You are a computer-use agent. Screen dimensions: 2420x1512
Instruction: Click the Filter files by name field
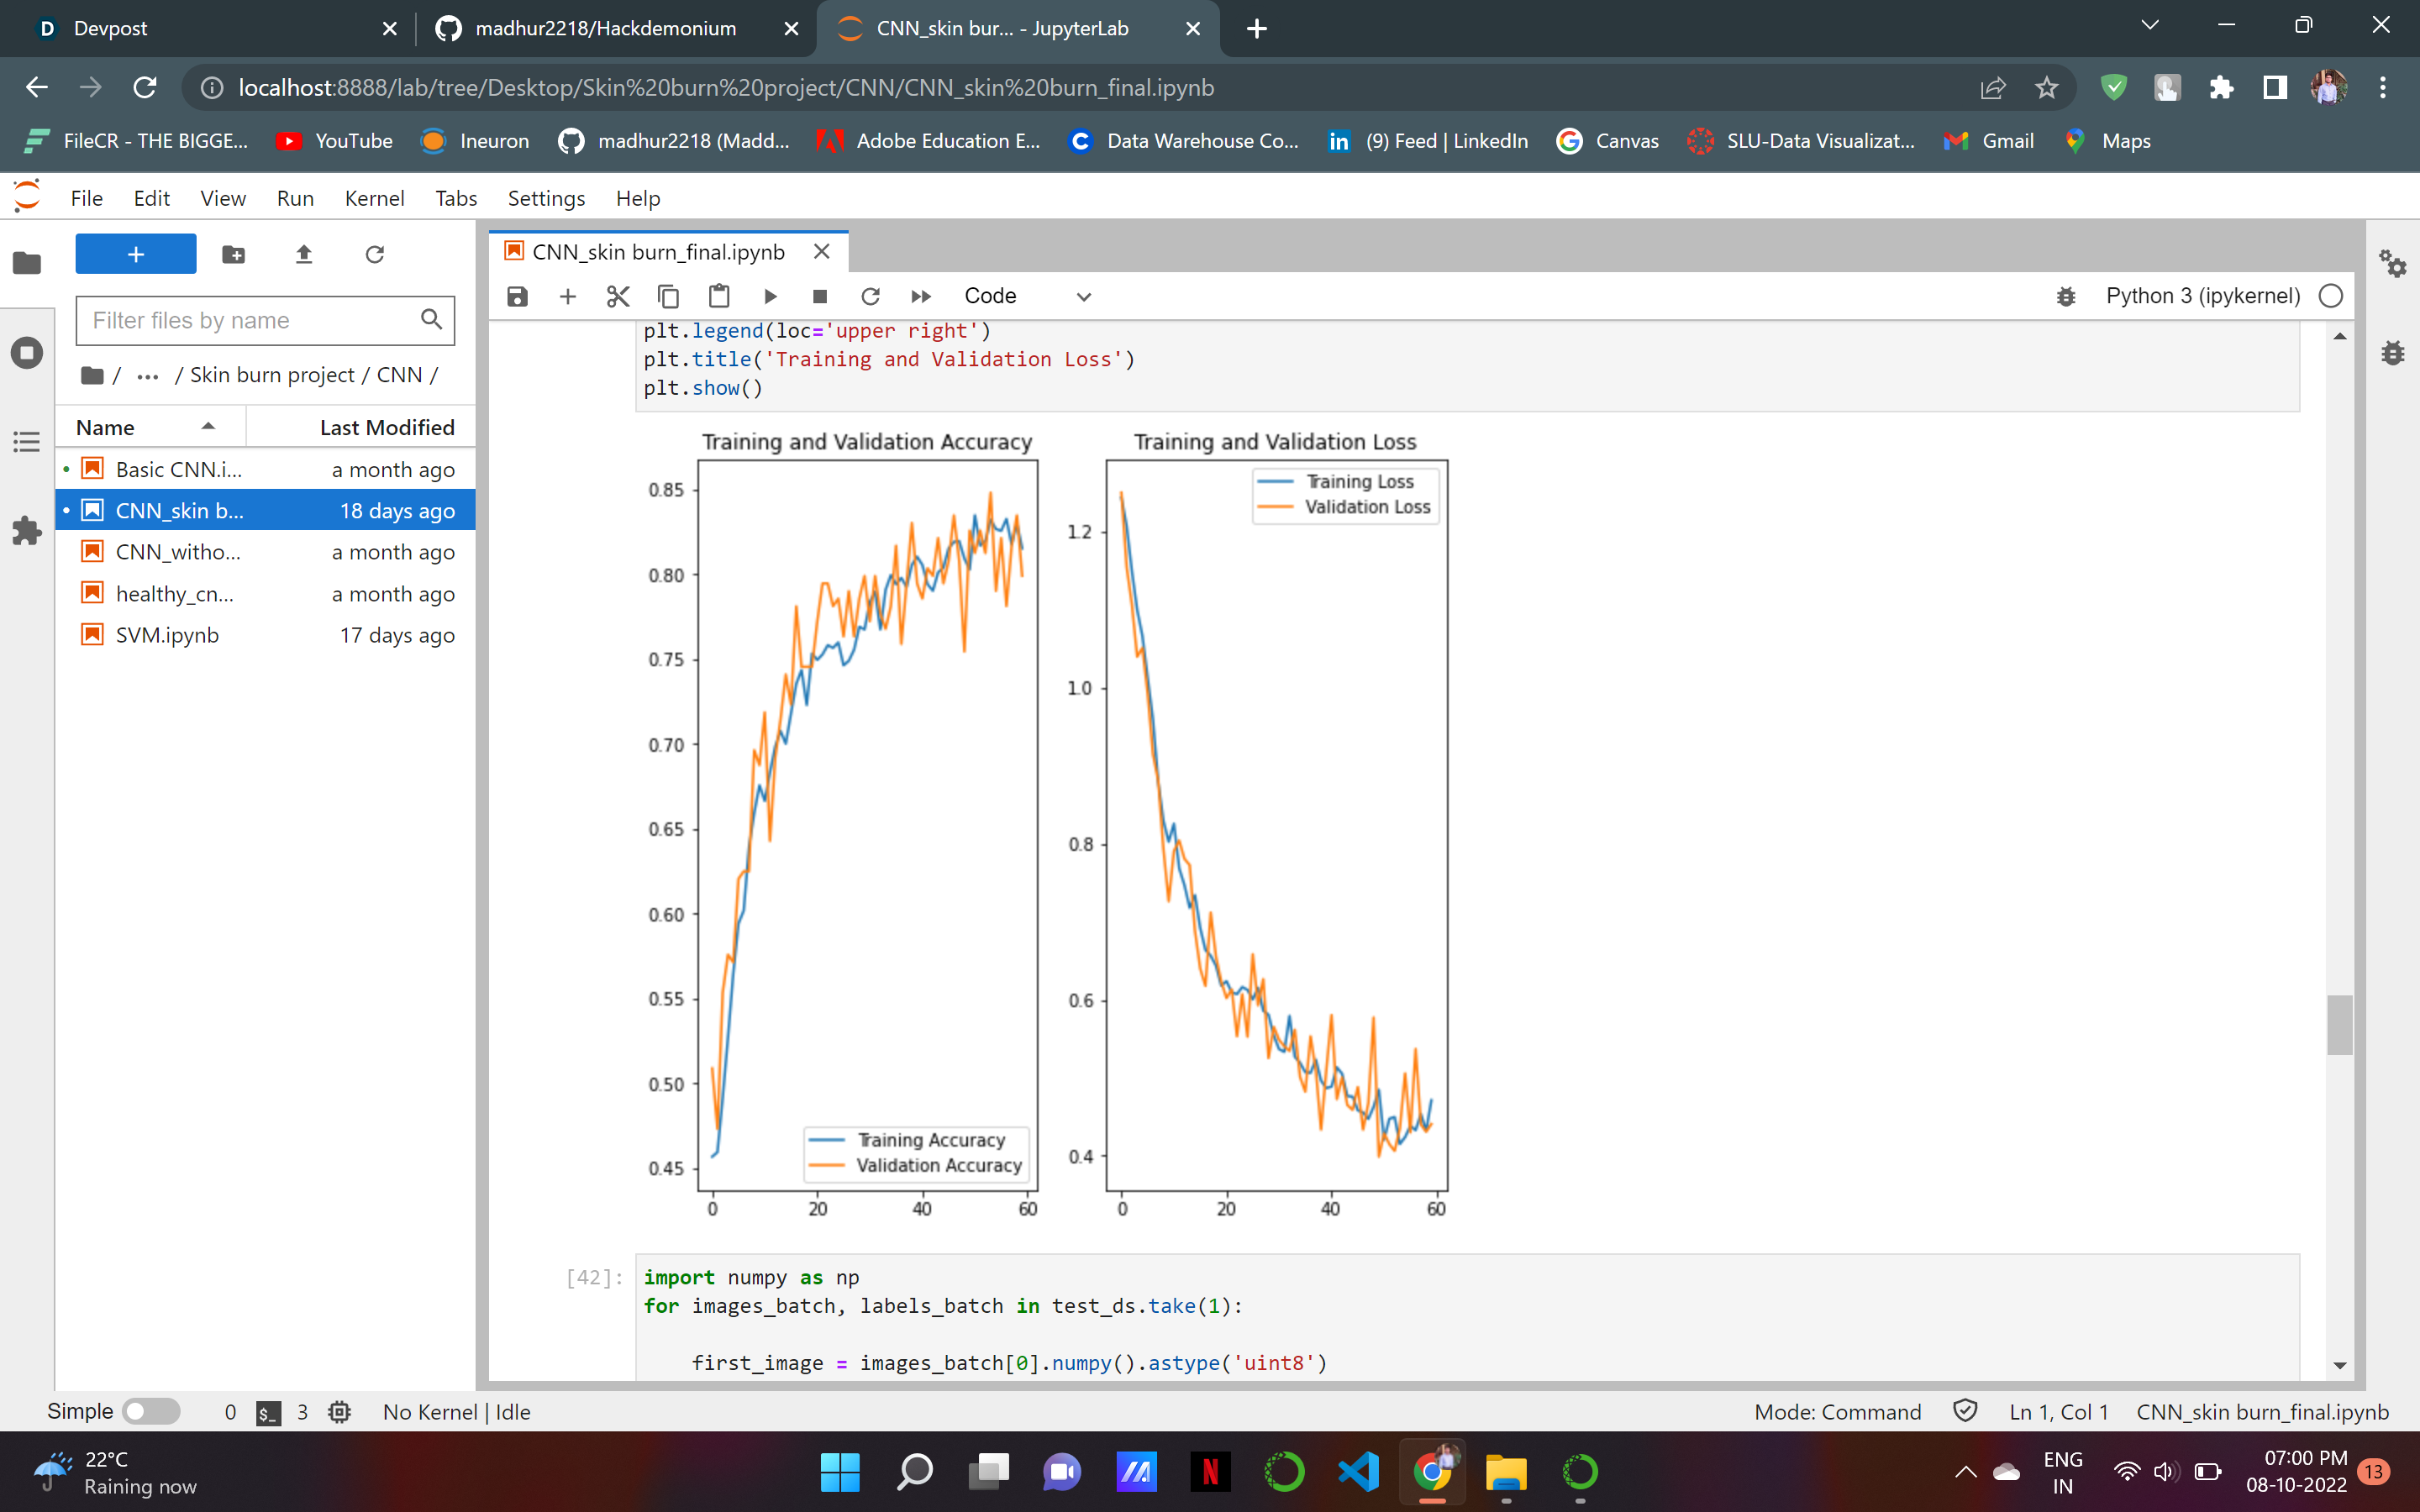(x=250, y=320)
